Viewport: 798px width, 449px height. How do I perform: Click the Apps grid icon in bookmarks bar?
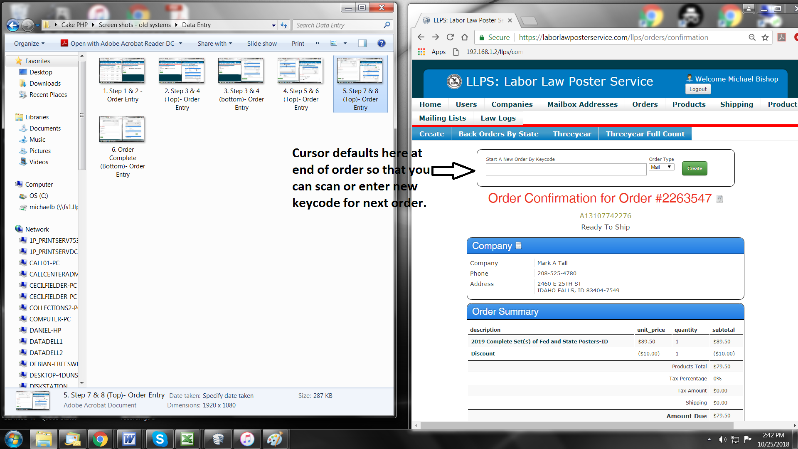coord(421,52)
